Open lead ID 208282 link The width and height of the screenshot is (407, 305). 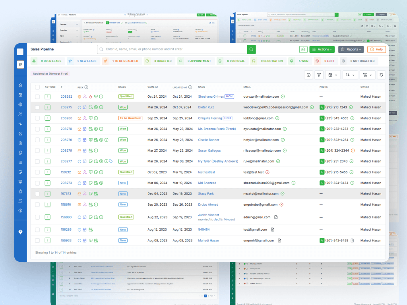pyautogui.click(x=66, y=97)
